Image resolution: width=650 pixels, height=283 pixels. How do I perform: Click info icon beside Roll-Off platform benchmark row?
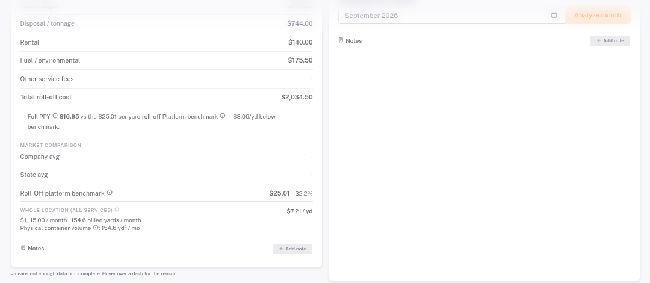110,193
